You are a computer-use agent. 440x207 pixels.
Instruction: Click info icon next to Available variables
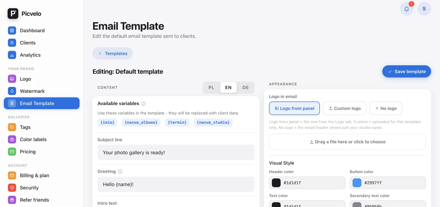point(144,103)
